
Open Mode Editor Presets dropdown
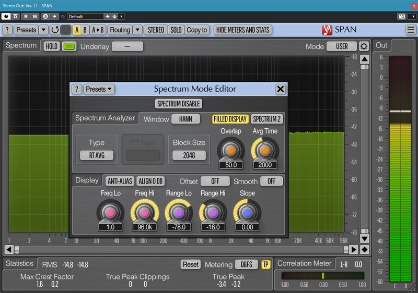99,89
